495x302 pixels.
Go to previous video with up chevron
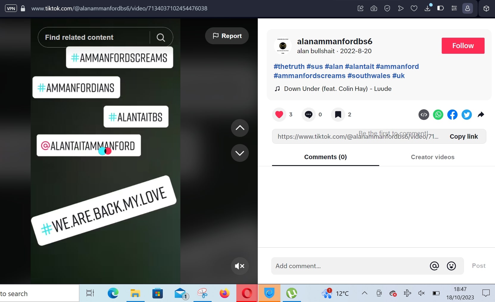(x=240, y=128)
